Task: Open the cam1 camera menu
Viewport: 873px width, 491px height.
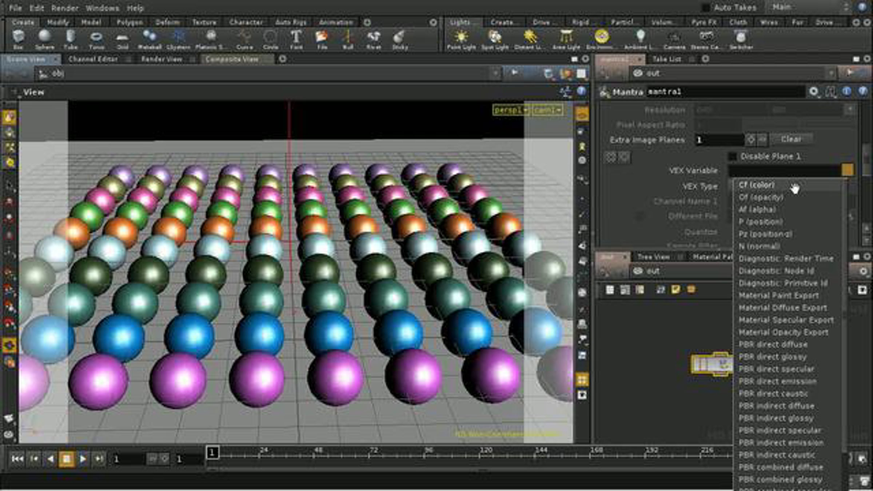Action: click(547, 109)
